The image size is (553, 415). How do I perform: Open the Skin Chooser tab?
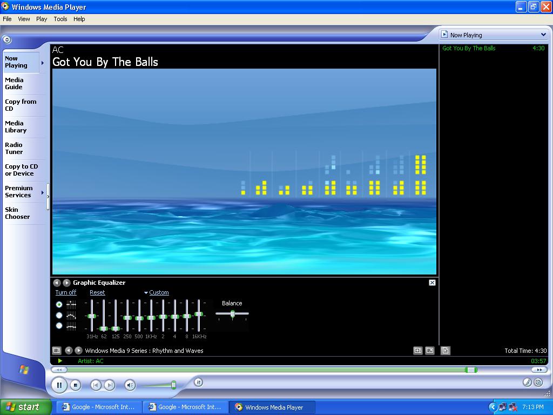point(21,213)
